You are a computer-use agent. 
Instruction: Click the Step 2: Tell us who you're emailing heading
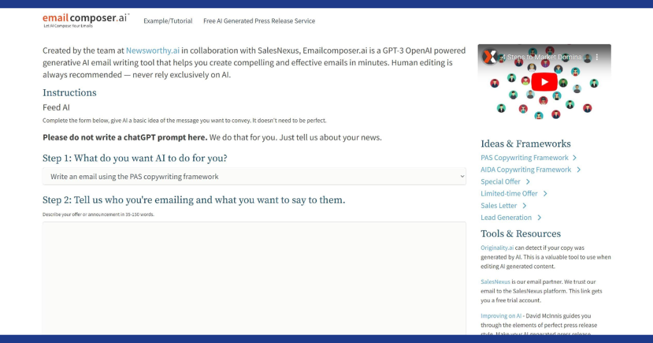coord(194,200)
